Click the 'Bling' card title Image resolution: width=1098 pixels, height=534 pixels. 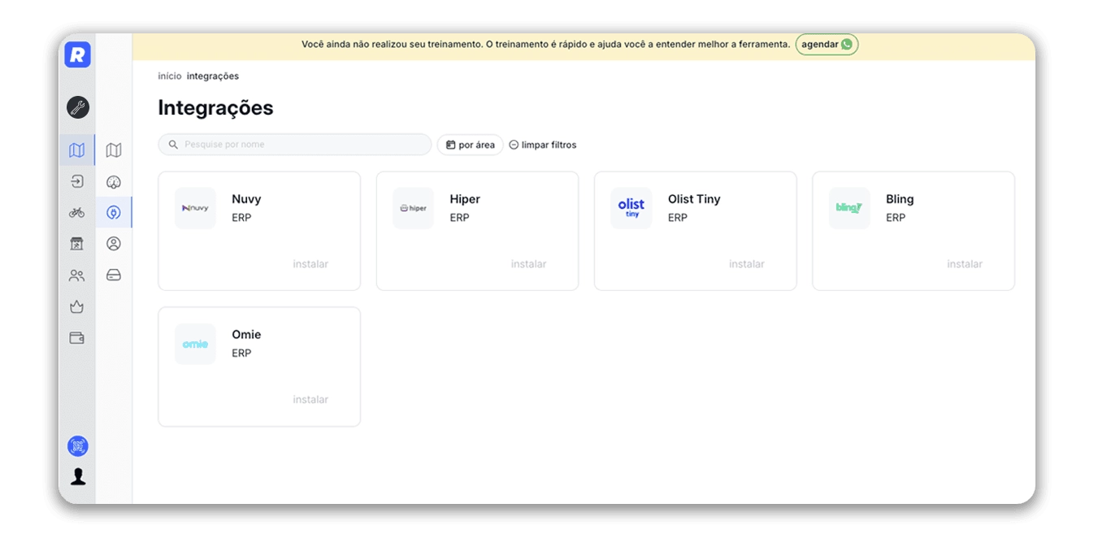[900, 199]
